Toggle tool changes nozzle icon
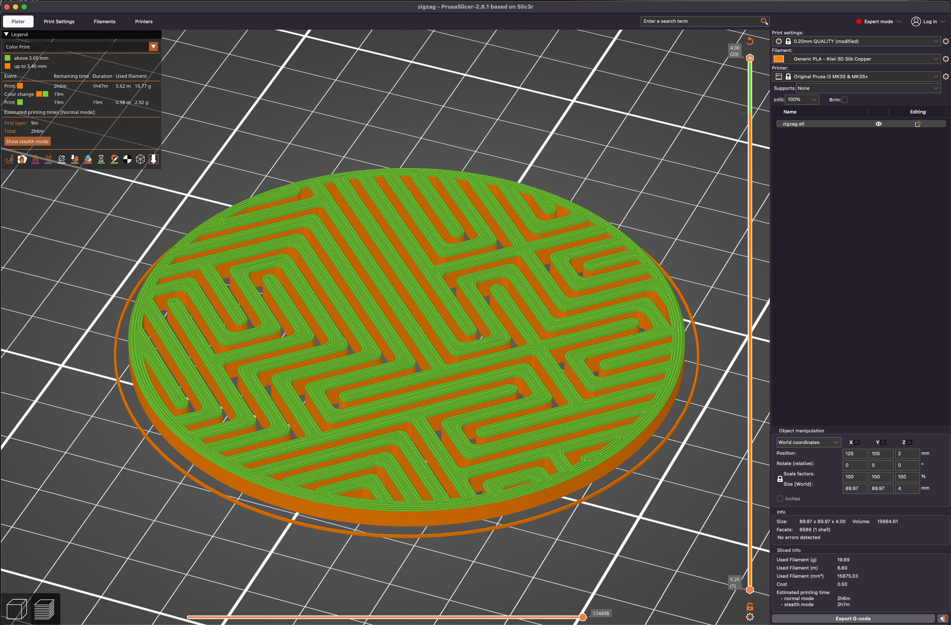This screenshot has height=625, width=951. coord(75,159)
